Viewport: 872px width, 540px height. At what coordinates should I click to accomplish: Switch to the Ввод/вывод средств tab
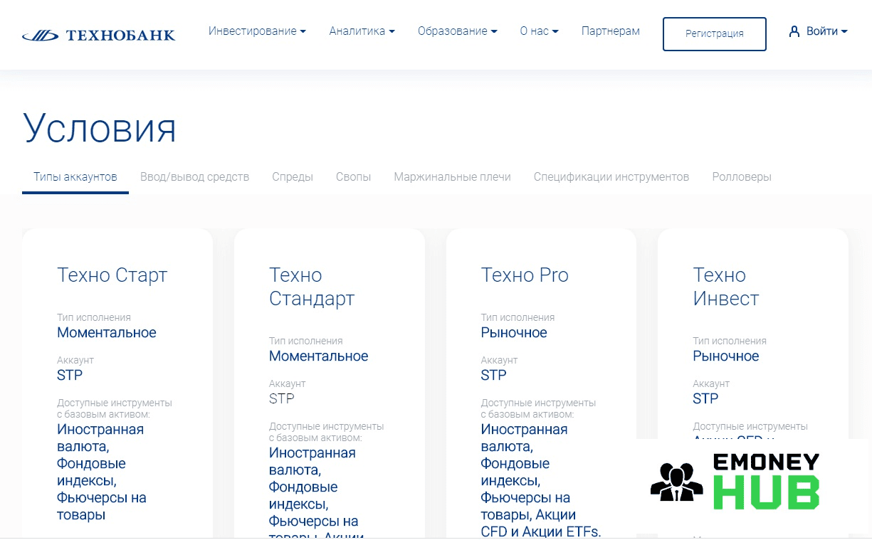[x=194, y=176]
